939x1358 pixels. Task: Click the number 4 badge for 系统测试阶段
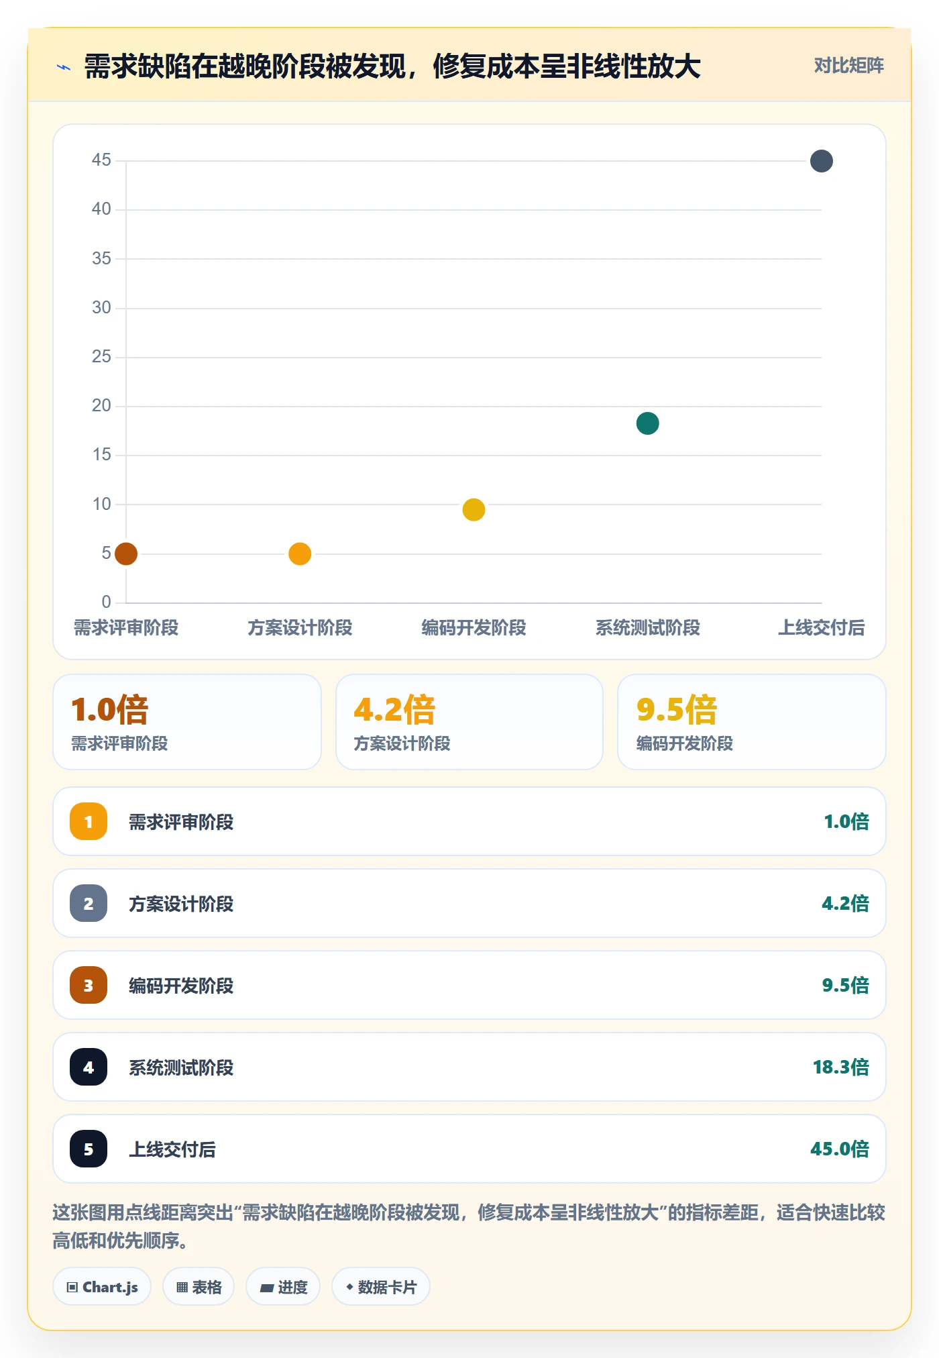[x=89, y=1067]
